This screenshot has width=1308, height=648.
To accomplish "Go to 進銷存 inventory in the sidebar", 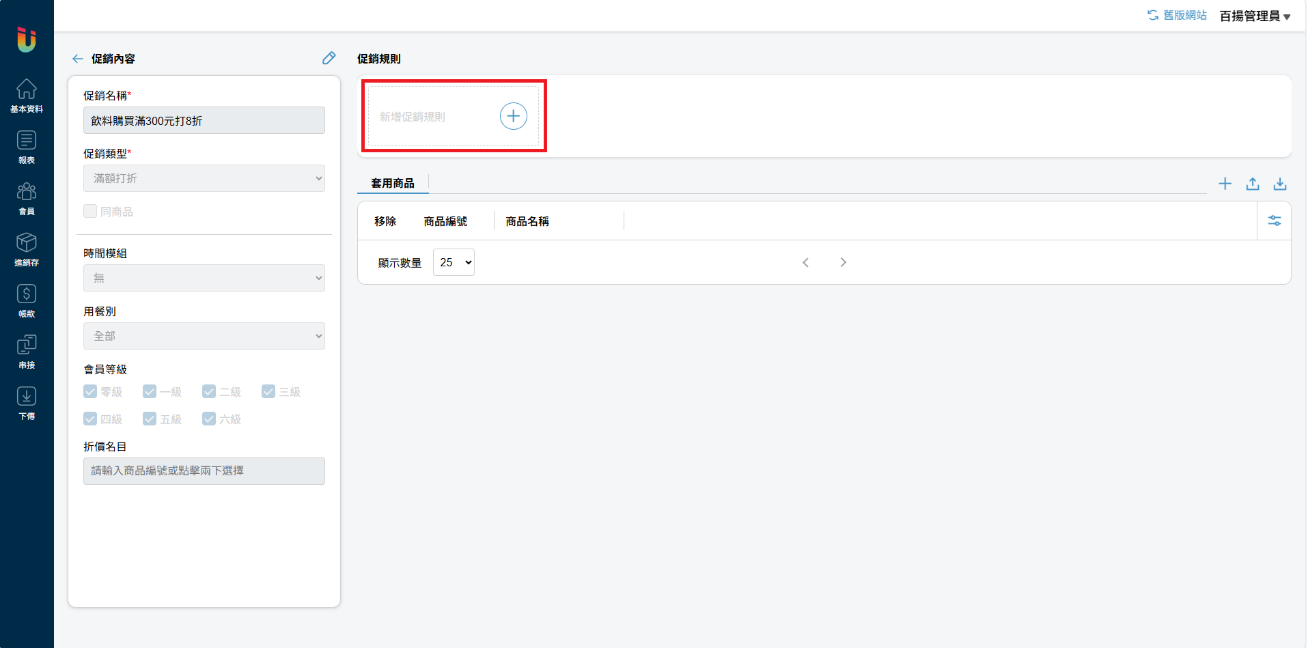I will (27, 249).
